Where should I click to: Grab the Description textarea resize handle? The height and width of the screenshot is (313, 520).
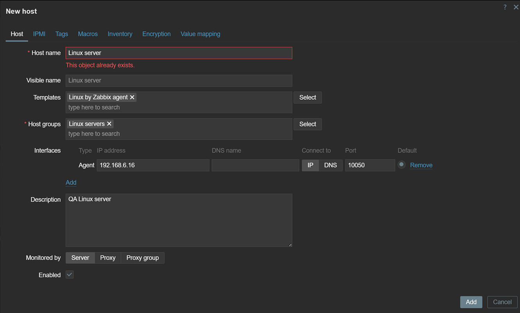[290, 245]
